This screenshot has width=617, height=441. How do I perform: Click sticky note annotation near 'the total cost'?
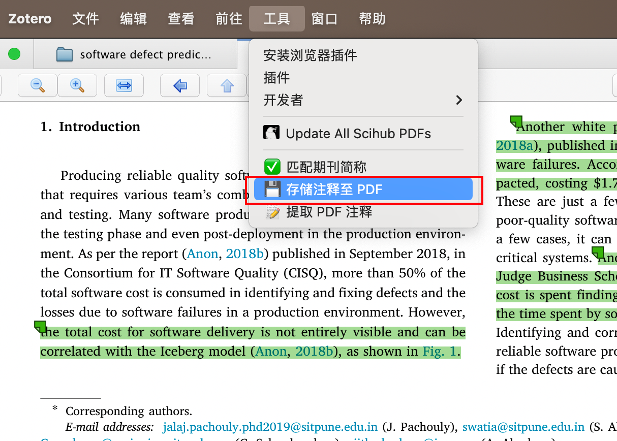click(x=40, y=328)
